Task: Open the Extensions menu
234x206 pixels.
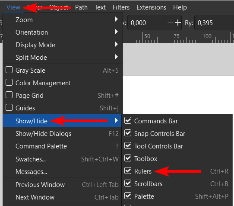Action: click(x=152, y=7)
